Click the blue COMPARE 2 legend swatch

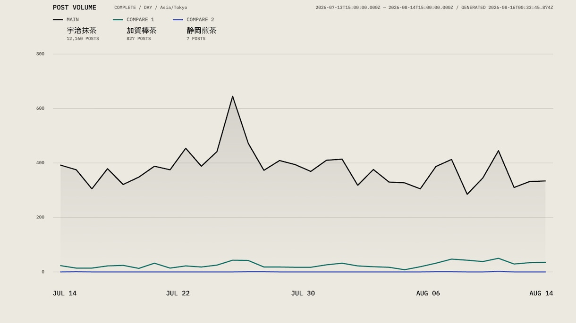click(178, 20)
